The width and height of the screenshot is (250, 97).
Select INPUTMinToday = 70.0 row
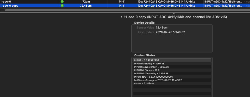[x=172, y=70]
